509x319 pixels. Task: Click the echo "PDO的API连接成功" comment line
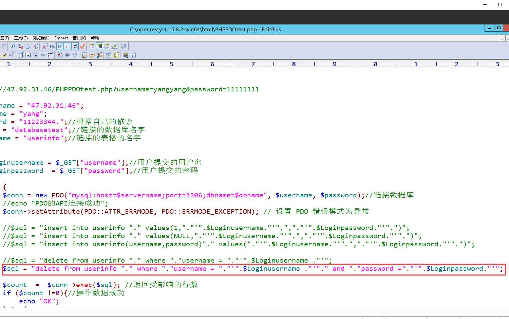click(x=55, y=203)
